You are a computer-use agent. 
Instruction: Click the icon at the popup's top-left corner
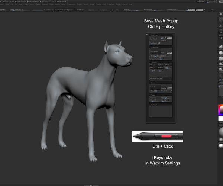(x=147, y=35)
